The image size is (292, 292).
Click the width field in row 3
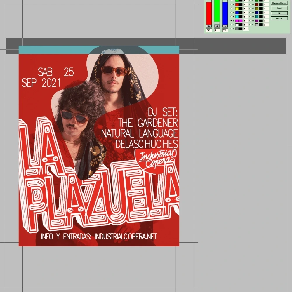pos(246,8)
